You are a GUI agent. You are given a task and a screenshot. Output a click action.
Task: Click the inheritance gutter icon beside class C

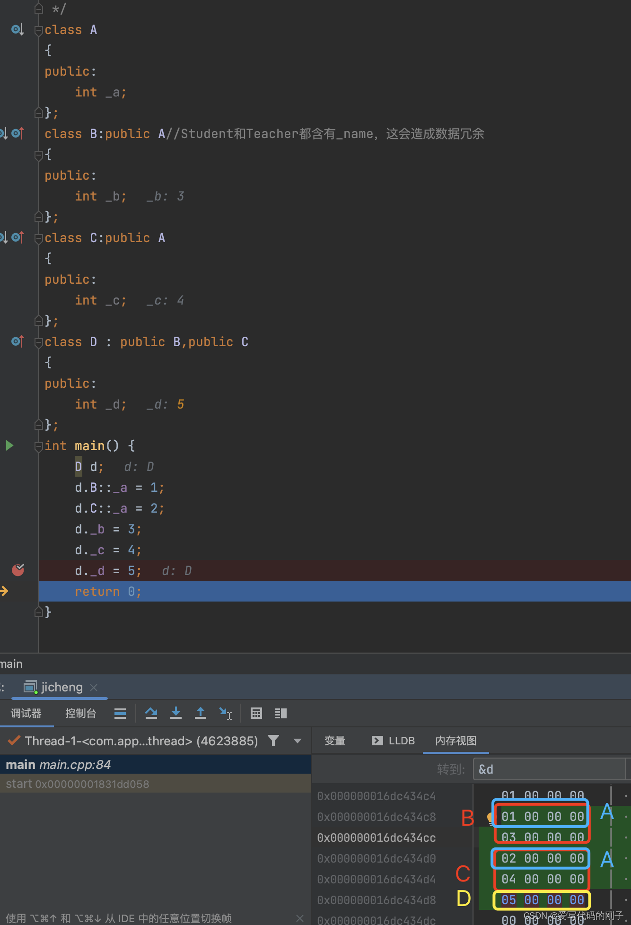click(18, 237)
